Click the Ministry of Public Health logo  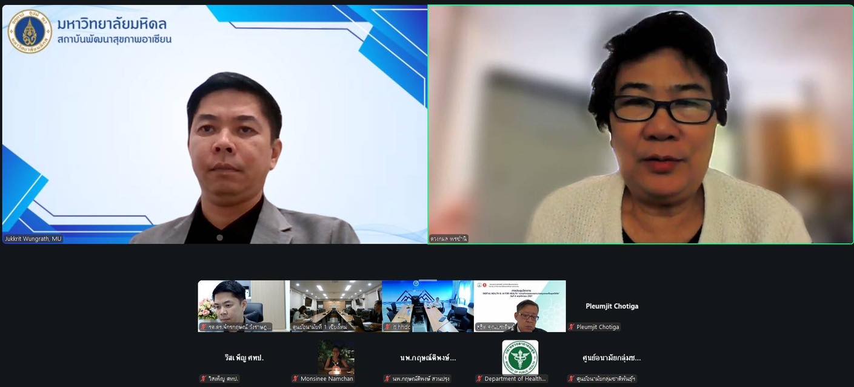(520, 357)
